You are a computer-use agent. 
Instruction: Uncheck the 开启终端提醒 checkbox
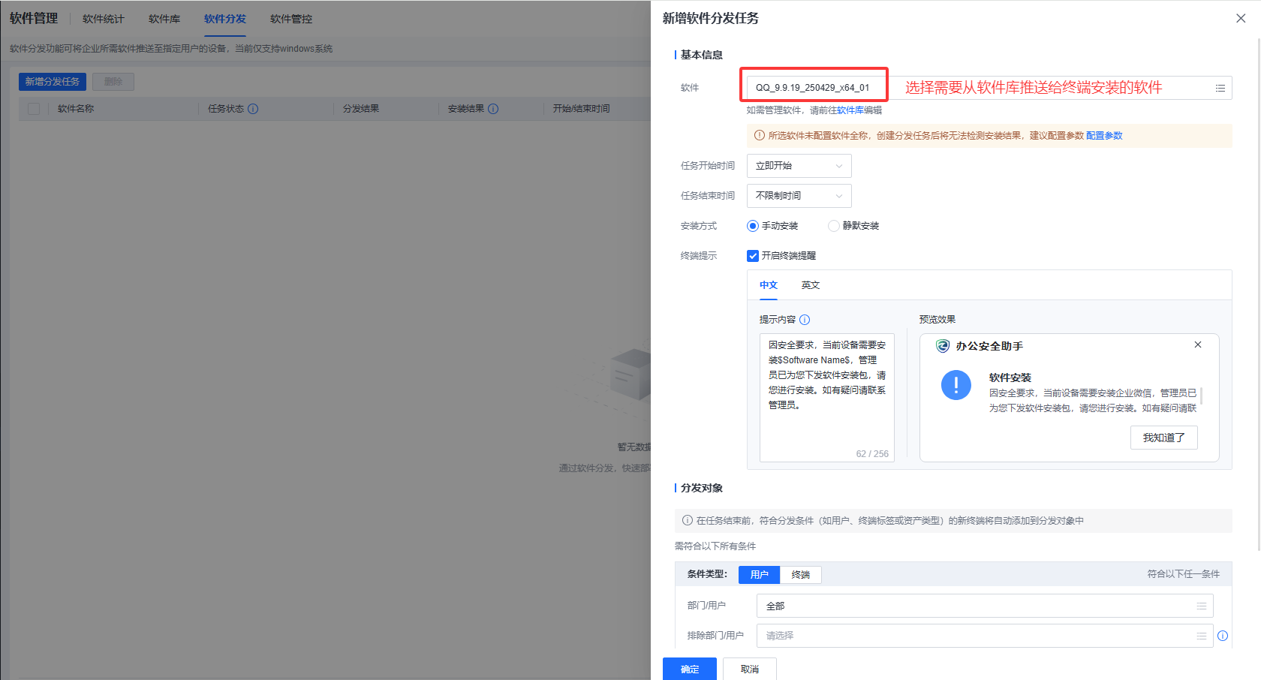point(753,256)
